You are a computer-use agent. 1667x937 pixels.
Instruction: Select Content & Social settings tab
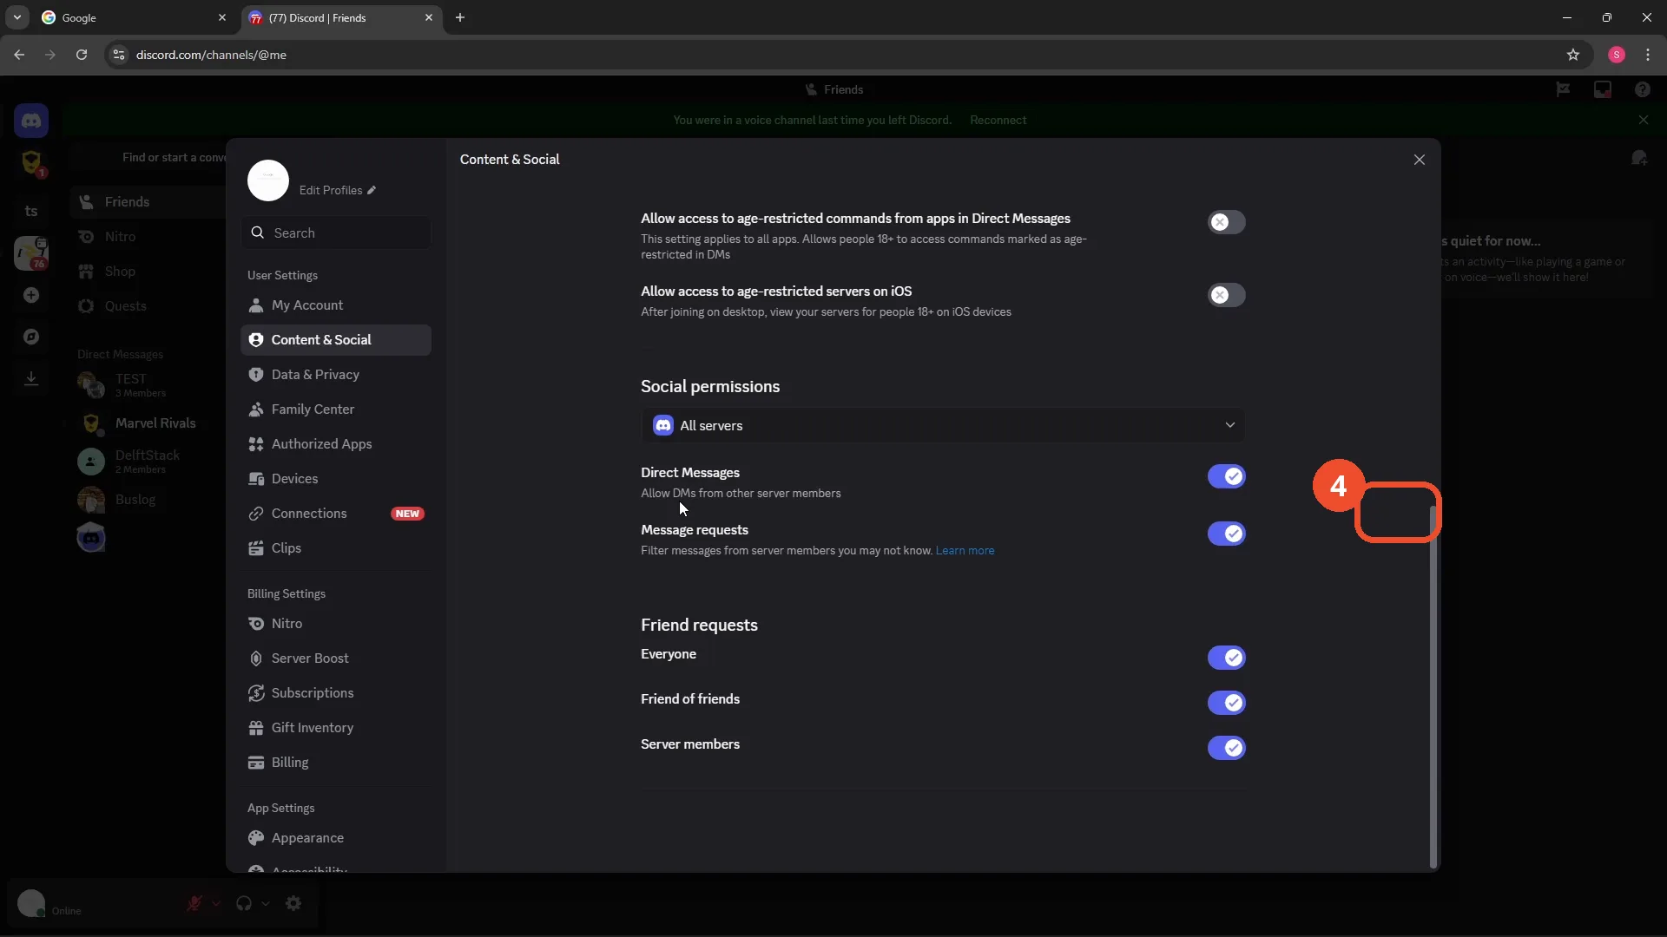point(336,340)
